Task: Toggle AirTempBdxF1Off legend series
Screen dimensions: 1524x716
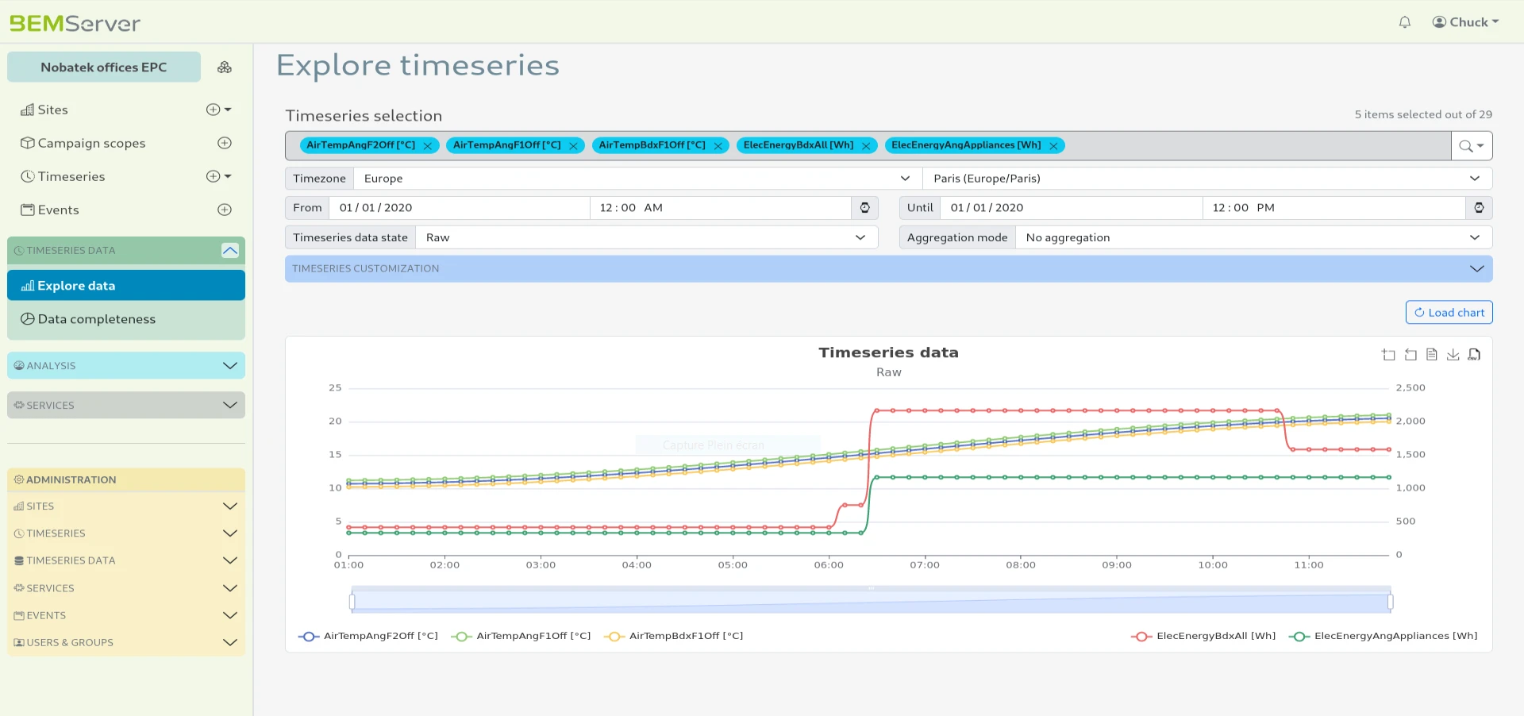Action: coord(673,636)
